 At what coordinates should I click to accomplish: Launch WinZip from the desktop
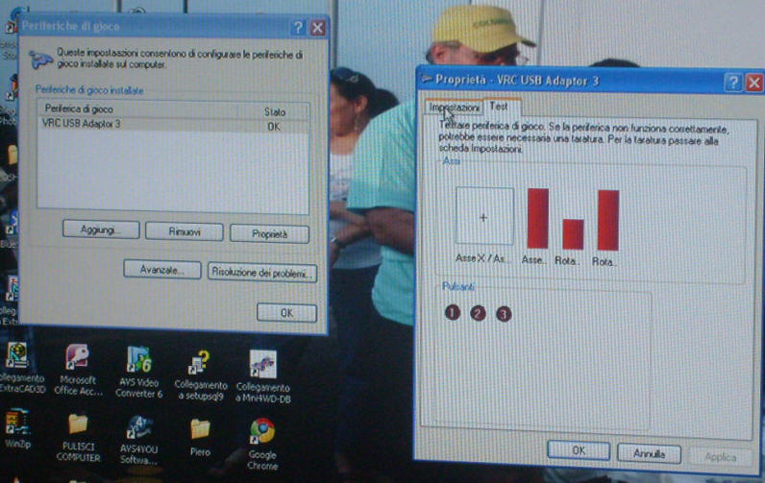[x=17, y=423]
